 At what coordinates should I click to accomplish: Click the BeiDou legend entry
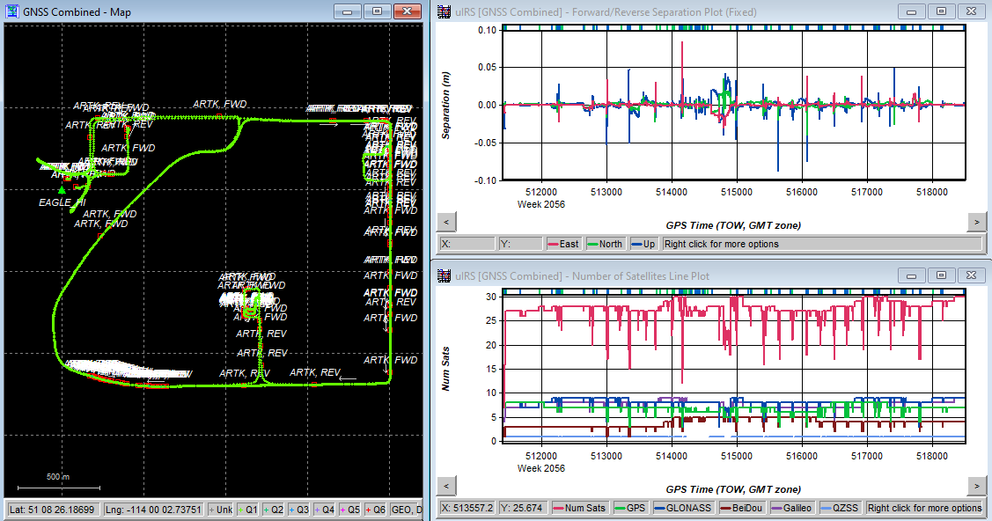pyautogui.click(x=744, y=508)
